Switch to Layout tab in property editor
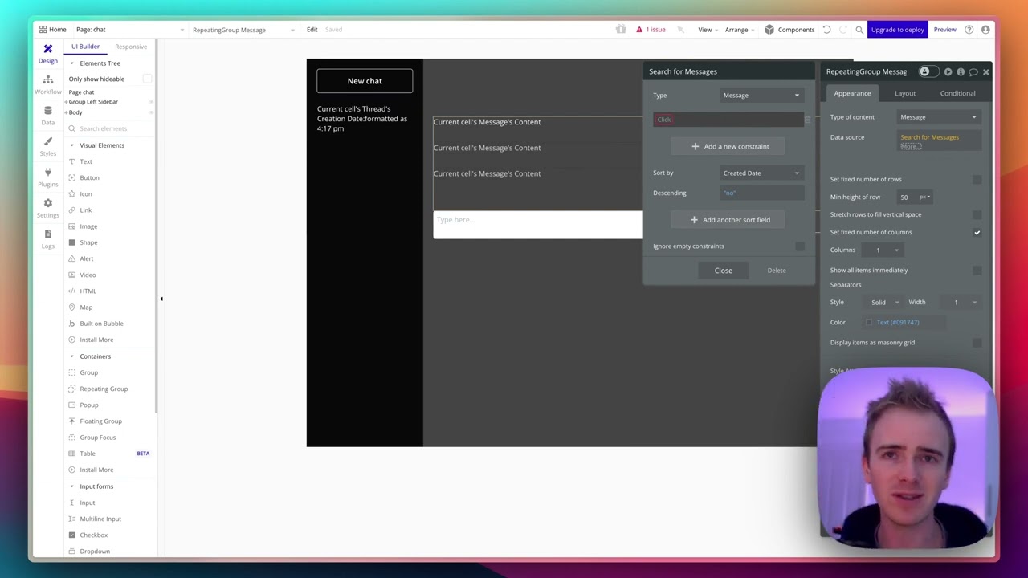This screenshot has height=578, width=1028. pos(905,93)
